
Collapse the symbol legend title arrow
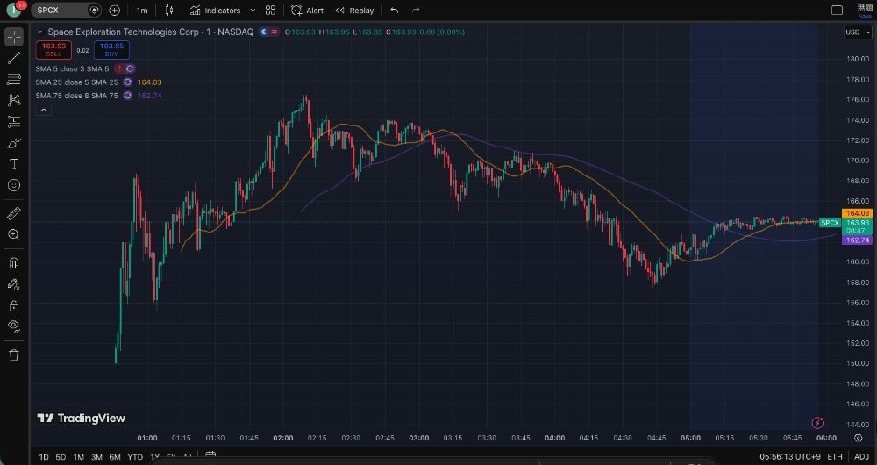(39, 32)
